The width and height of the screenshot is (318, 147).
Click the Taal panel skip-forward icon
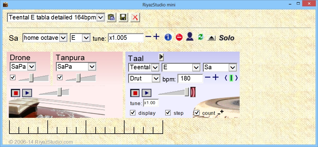pyautogui.click(x=161, y=57)
